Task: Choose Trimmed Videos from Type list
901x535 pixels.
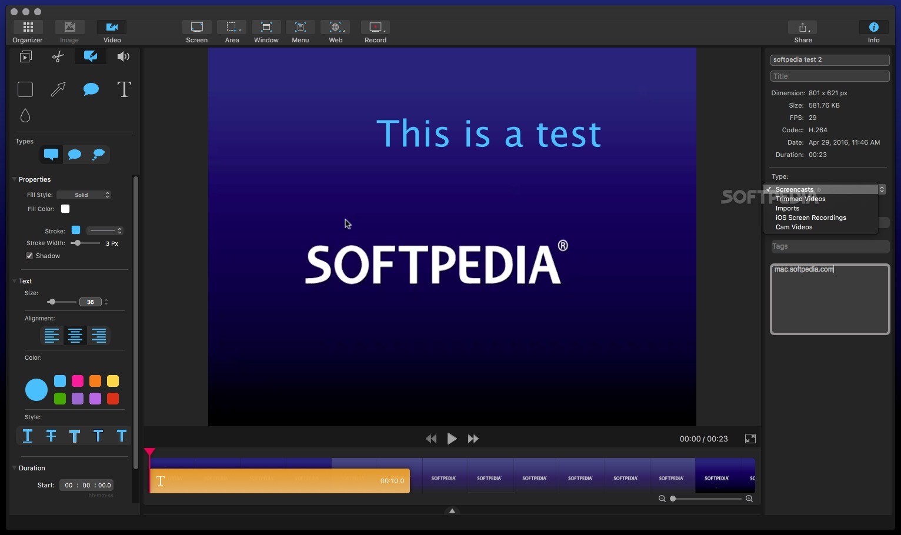Action: click(x=820, y=199)
